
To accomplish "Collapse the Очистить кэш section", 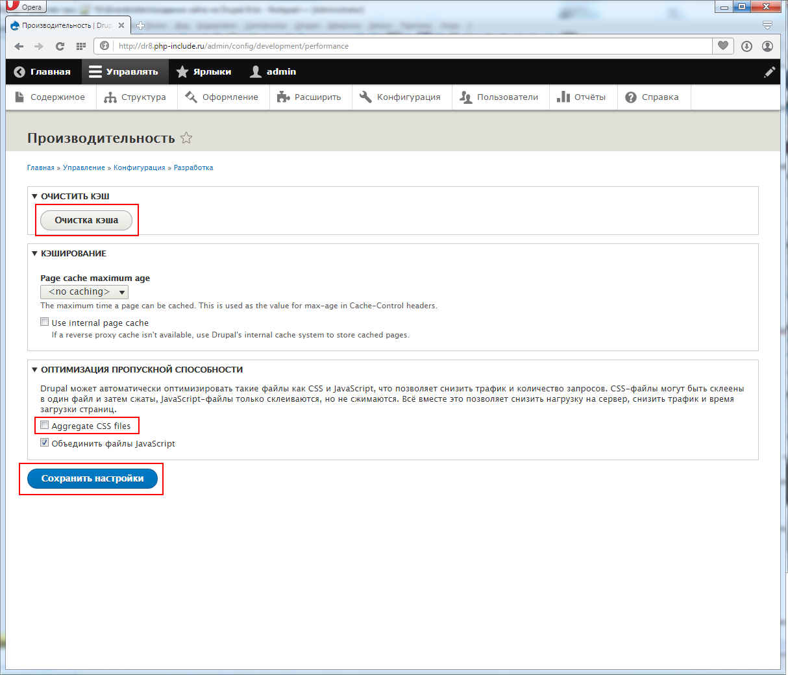I will tap(70, 196).
